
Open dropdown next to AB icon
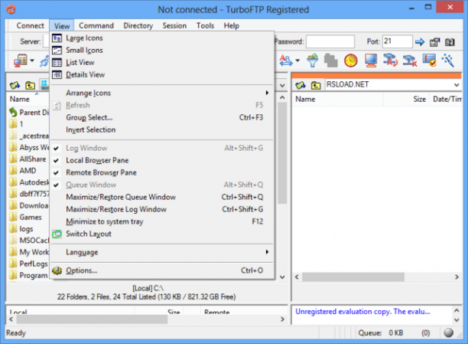coord(297,61)
